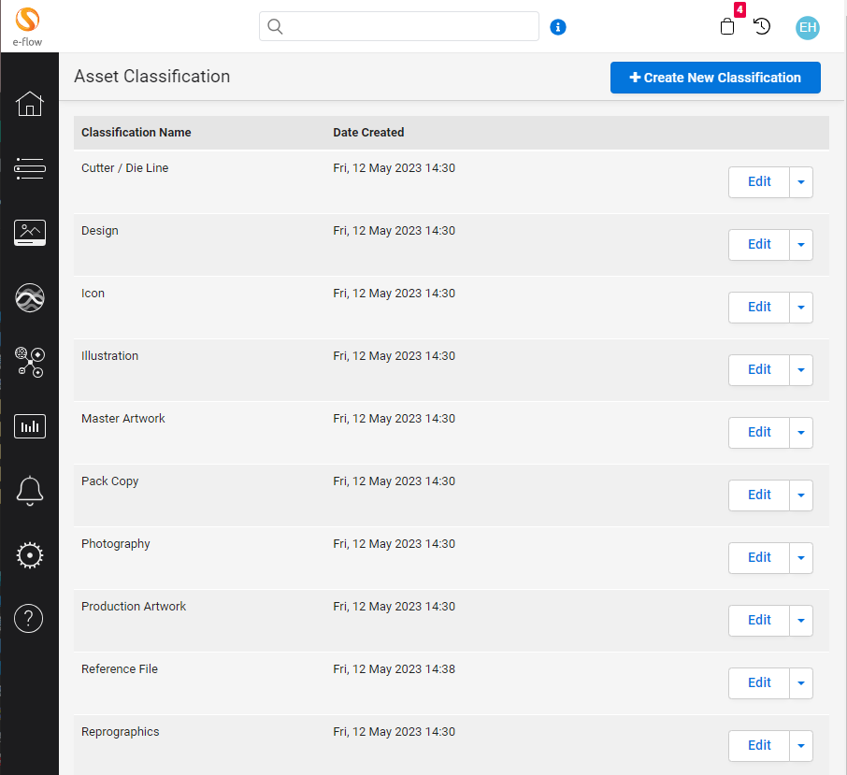Expand dropdown arrow for Cutter / Die Line
847x775 pixels.
tap(801, 182)
